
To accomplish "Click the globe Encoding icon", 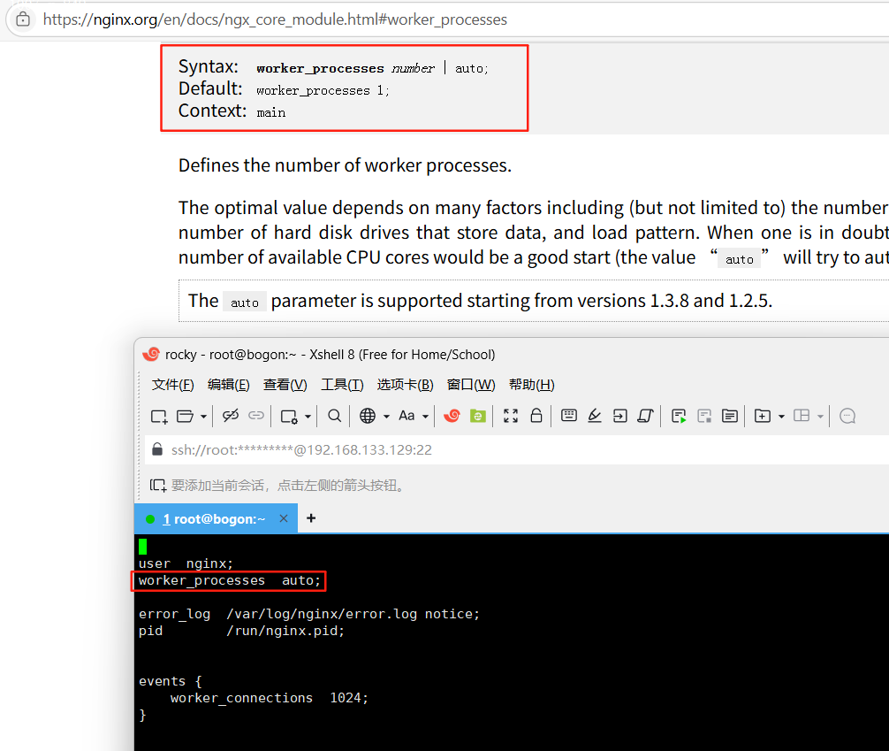I will [x=368, y=416].
